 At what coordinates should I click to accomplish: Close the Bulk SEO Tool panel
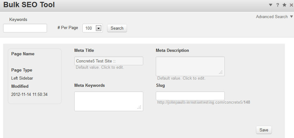pos(291,5)
